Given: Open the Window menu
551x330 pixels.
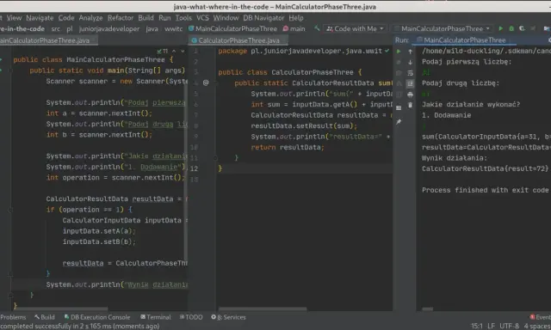Looking at the screenshot, I should pos(226,17).
